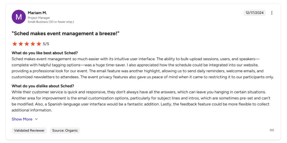Click the review title about event management
The height and width of the screenshot is (143, 287).
(66, 34)
